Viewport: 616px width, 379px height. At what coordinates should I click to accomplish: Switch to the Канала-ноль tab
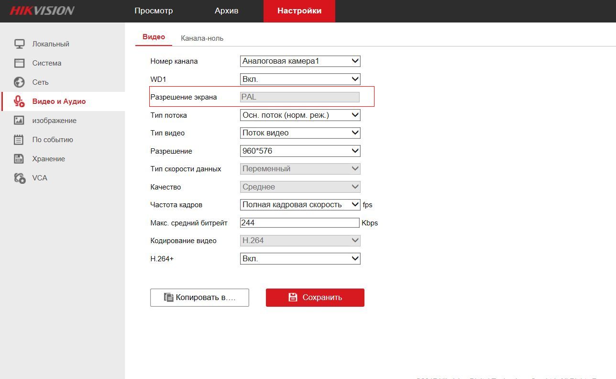pos(202,38)
